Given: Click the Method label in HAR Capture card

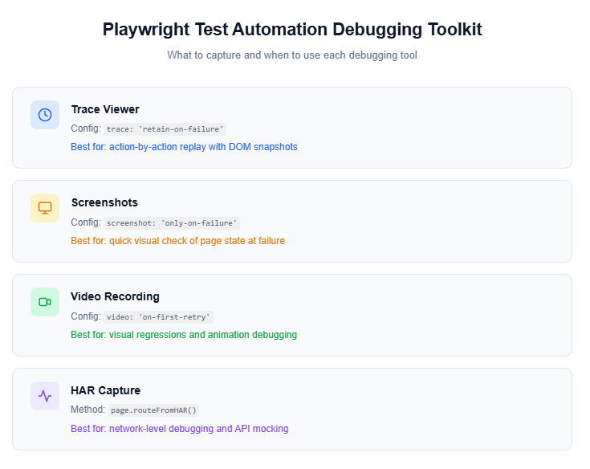Looking at the screenshot, I should point(87,410).
